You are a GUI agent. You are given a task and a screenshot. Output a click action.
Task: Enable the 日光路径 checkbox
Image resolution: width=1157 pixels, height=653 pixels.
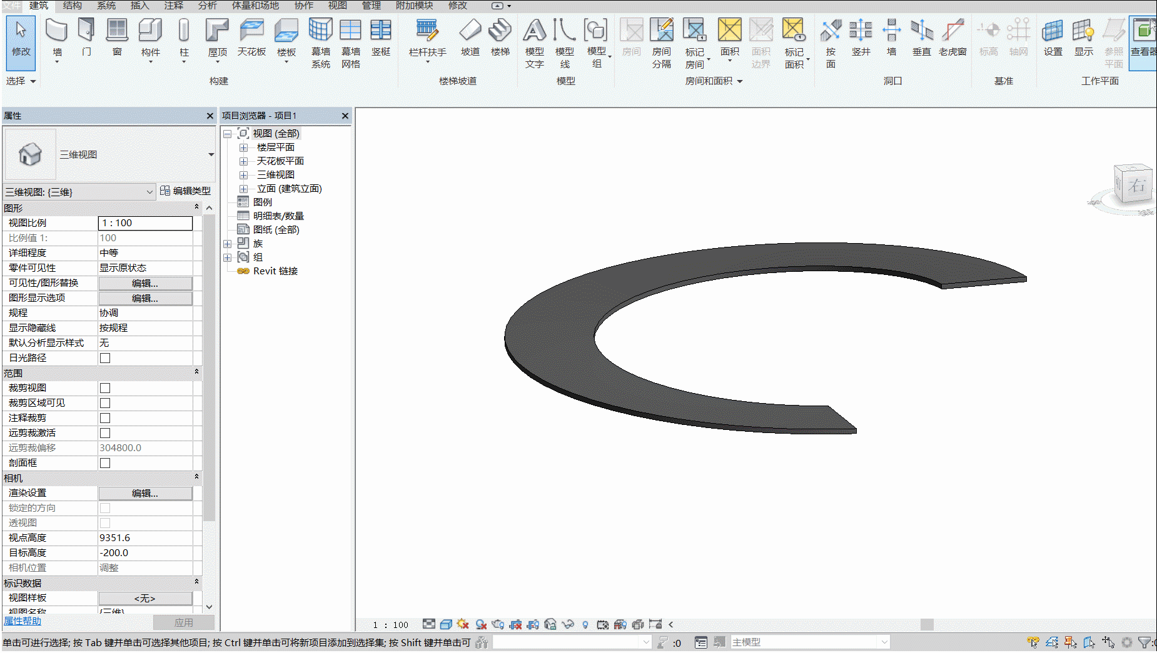pos(105,358)
